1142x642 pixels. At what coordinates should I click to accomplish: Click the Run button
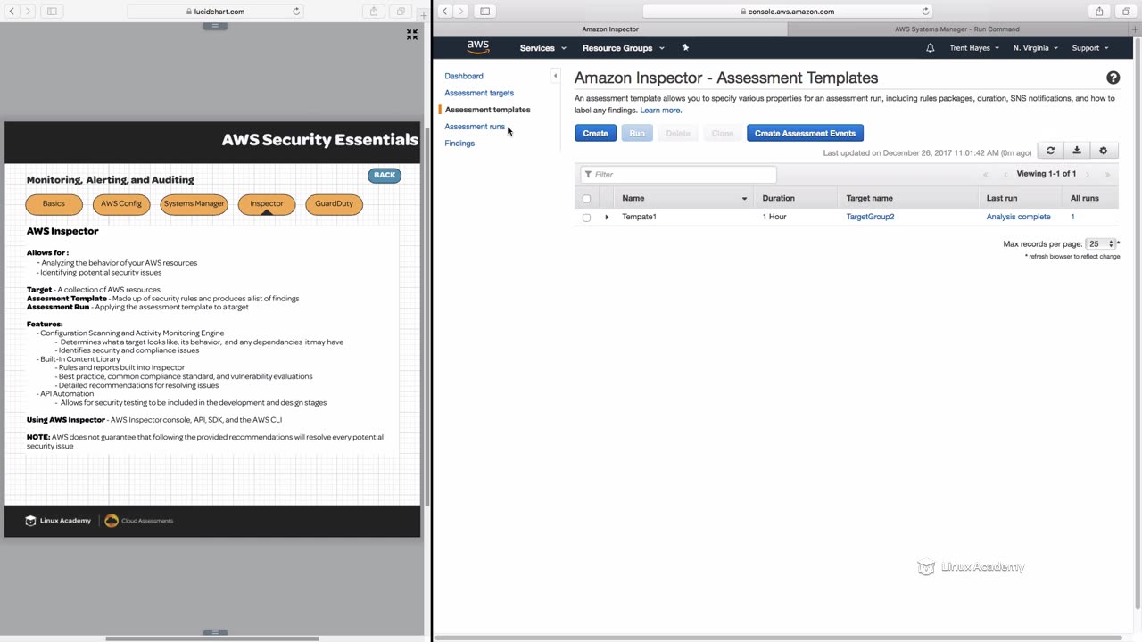(x=637, y=133)
